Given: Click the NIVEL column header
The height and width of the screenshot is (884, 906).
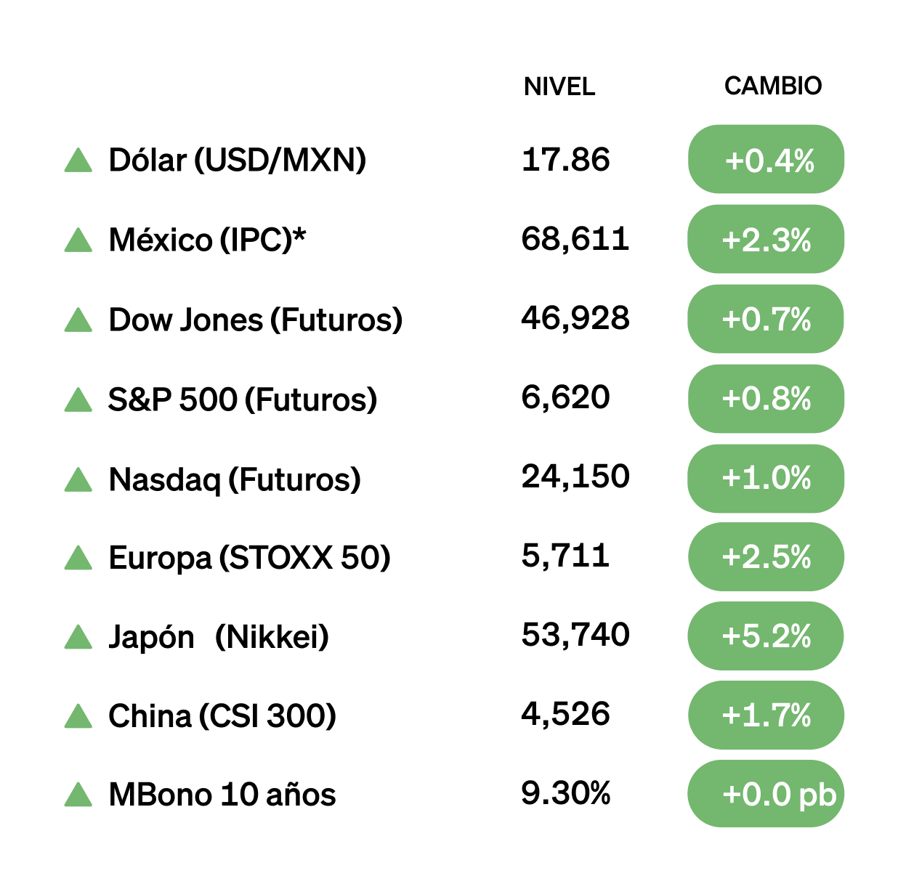Looking at the screenshot, I should (559, 86).
